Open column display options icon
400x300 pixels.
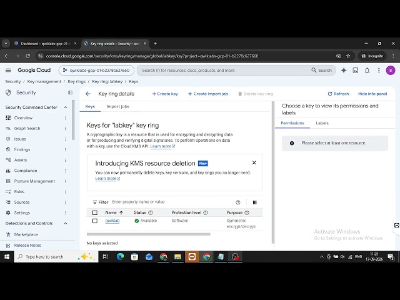[x=254, y=202]
